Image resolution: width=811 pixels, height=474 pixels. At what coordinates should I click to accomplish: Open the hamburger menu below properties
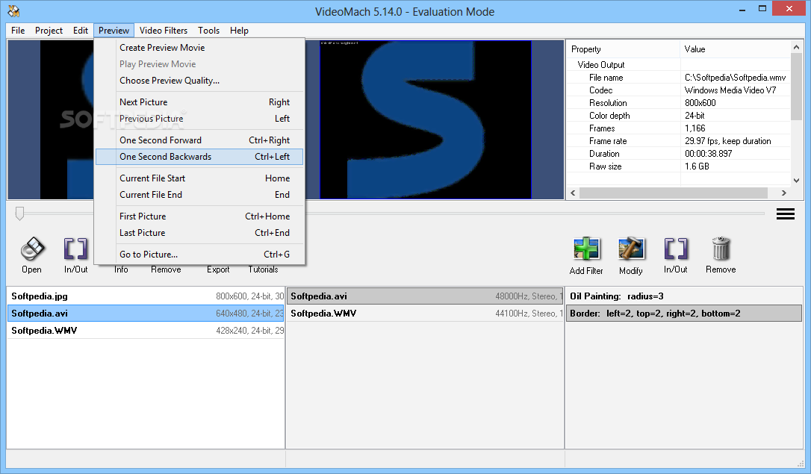click(x=785, y=214)
